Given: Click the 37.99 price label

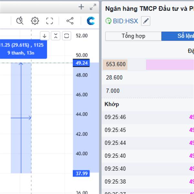Looking at the screenshot, I should pos(81,173).
